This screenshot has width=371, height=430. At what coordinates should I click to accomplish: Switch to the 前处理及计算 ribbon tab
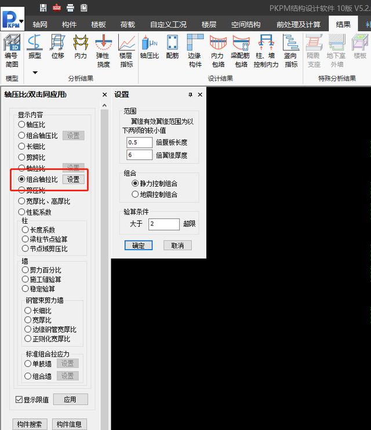click(x=299, y=25)
